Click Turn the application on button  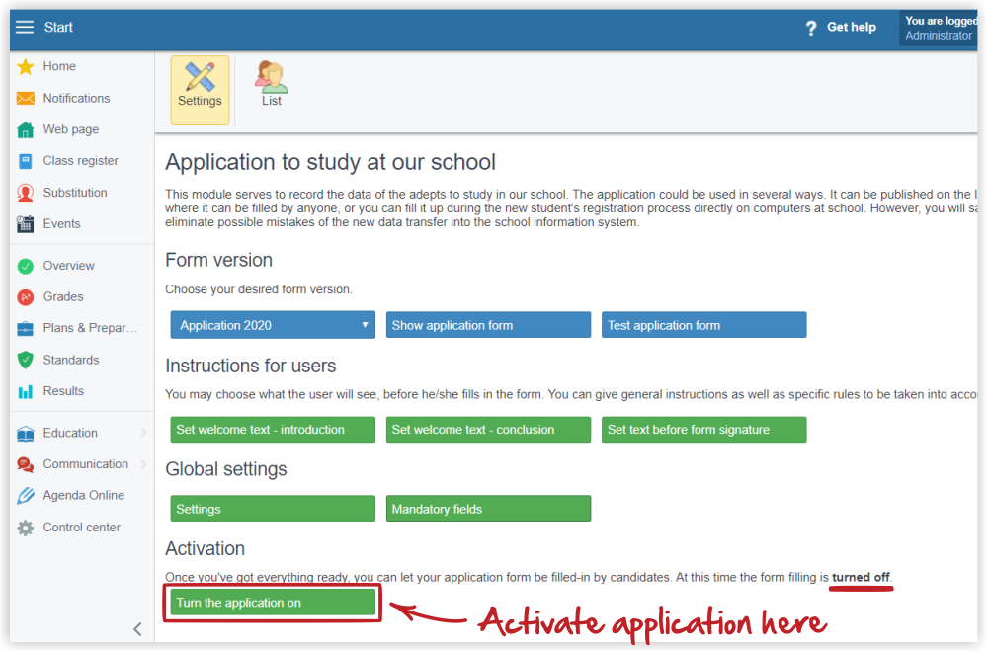coord(273,603)
